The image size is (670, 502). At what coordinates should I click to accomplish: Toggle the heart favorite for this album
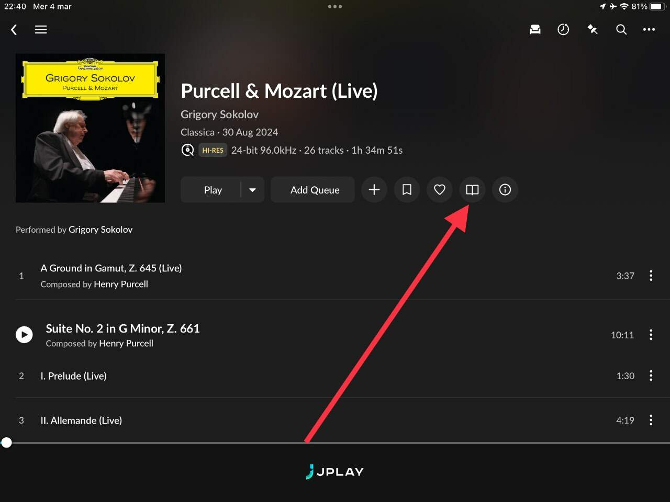(440, 190)
